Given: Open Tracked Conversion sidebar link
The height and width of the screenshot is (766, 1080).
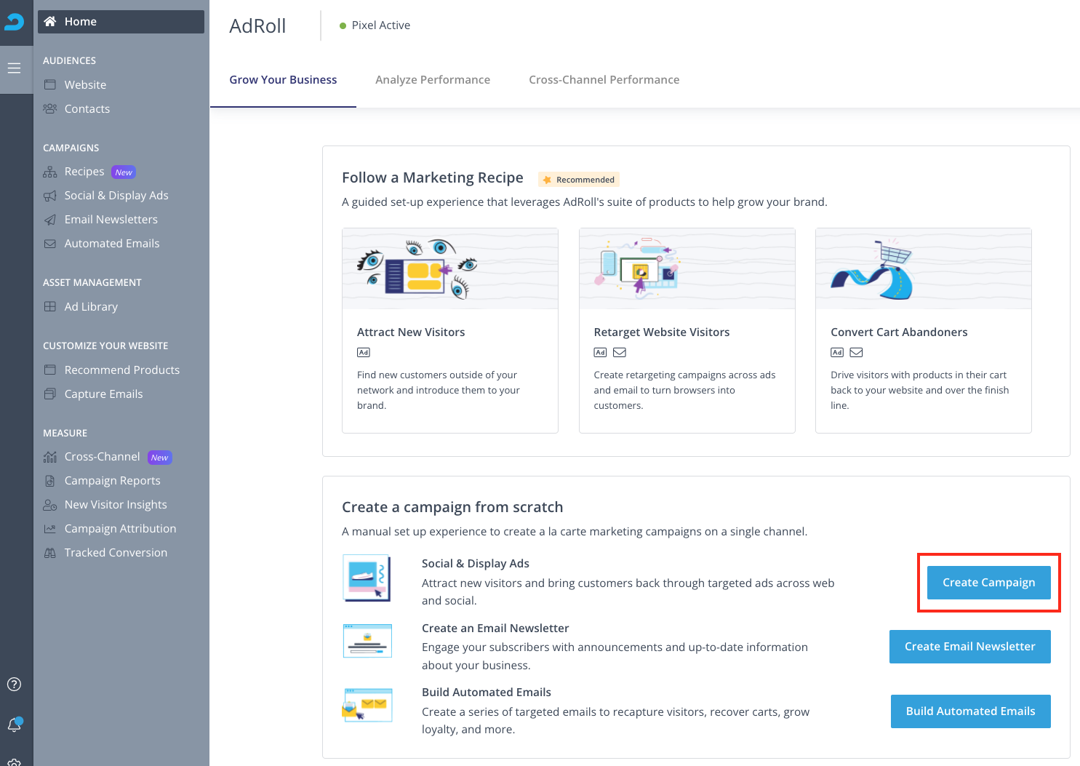Looking at the screenshot, I should [x=116, y=553].
